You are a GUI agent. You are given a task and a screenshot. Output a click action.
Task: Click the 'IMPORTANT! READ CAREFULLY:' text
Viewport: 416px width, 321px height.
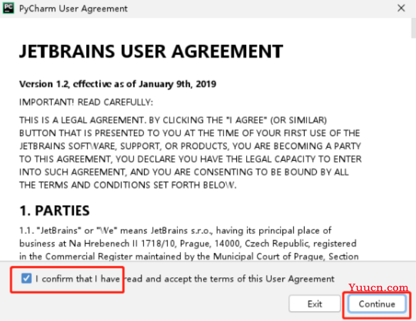tap(86, 102)
